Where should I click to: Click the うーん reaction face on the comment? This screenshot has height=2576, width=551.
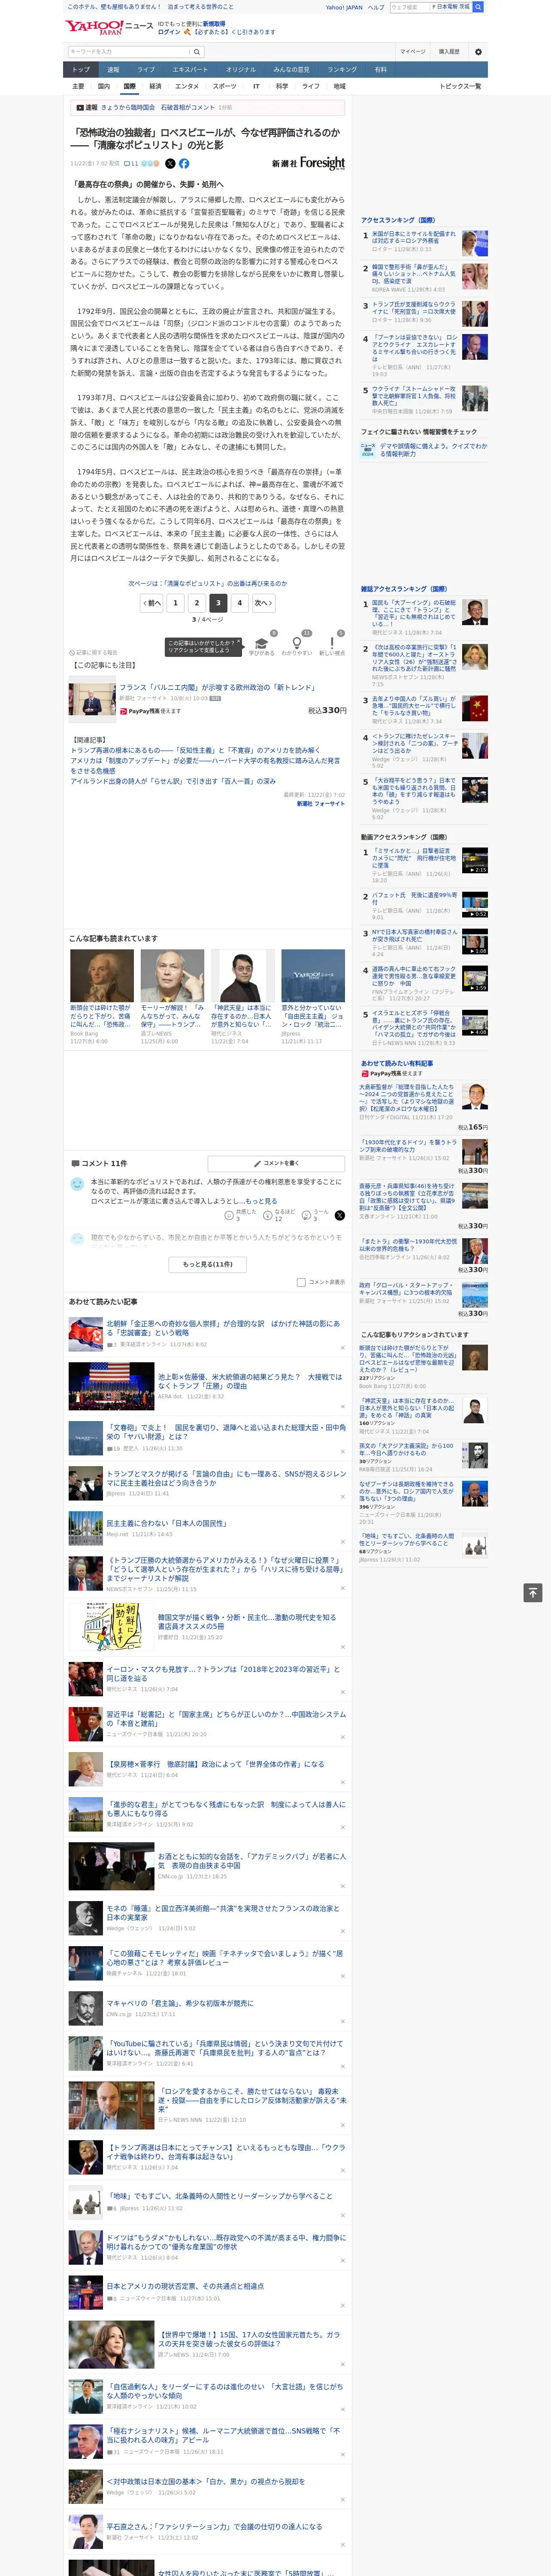click(306, 1215)
